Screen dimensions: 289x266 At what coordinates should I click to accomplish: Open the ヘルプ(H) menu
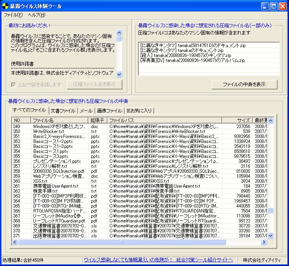pos(36,15)
